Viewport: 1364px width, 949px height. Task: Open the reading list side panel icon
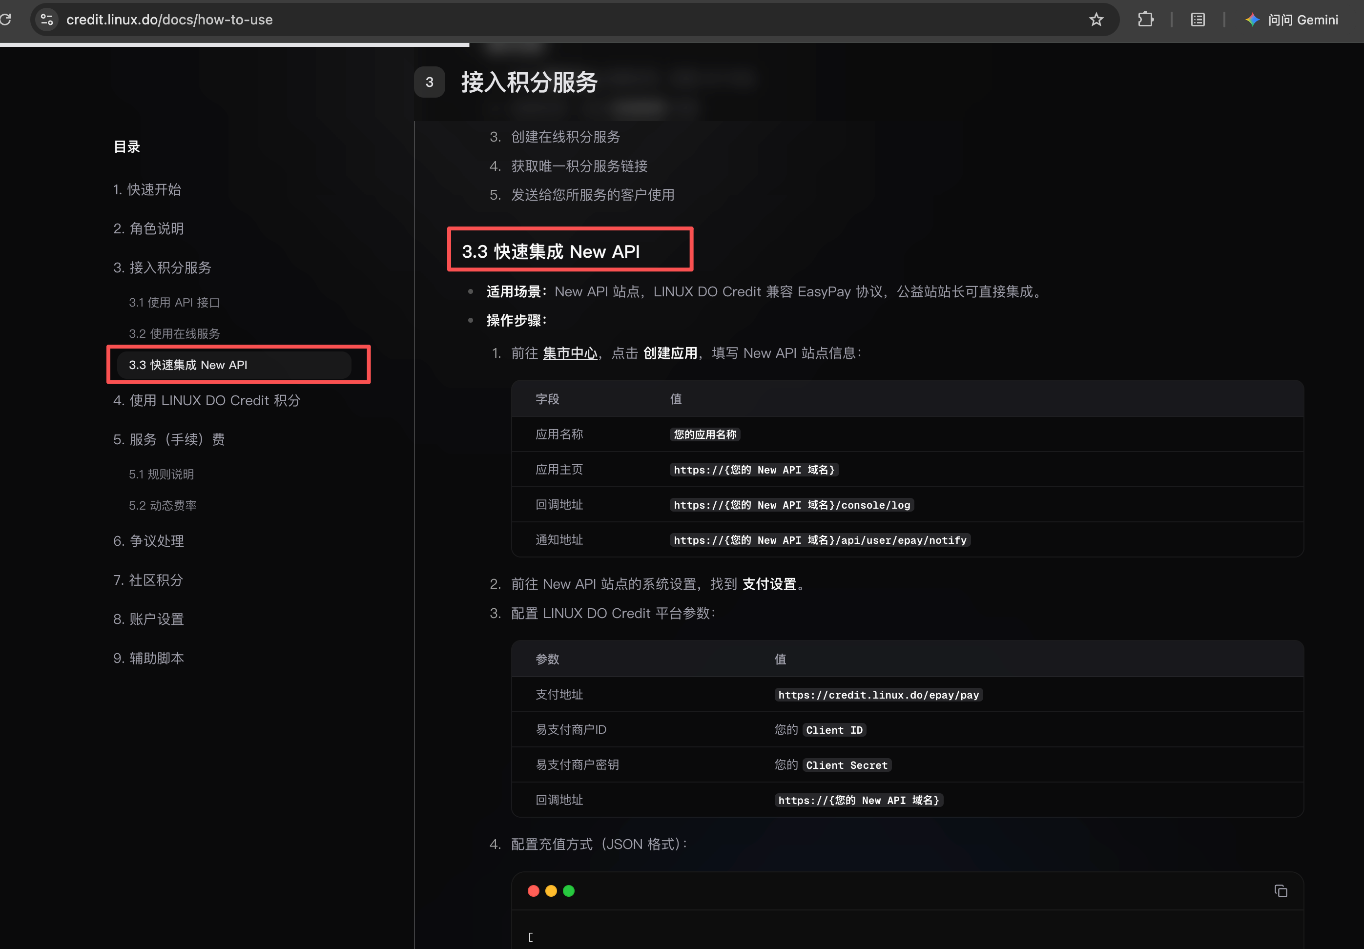click(x=1198, y=20)
